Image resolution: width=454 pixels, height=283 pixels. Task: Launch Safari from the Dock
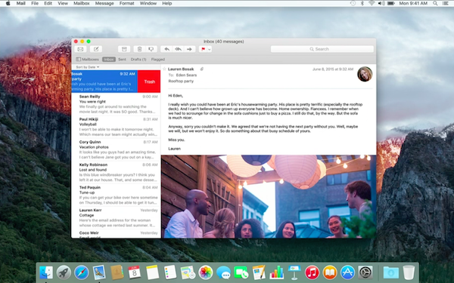point(82,272)
